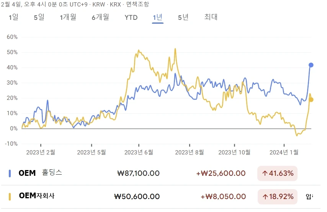Viewport: 327px width, 212px height.
Task: Open the 1개월 chart range
Action: coord(68,17)
